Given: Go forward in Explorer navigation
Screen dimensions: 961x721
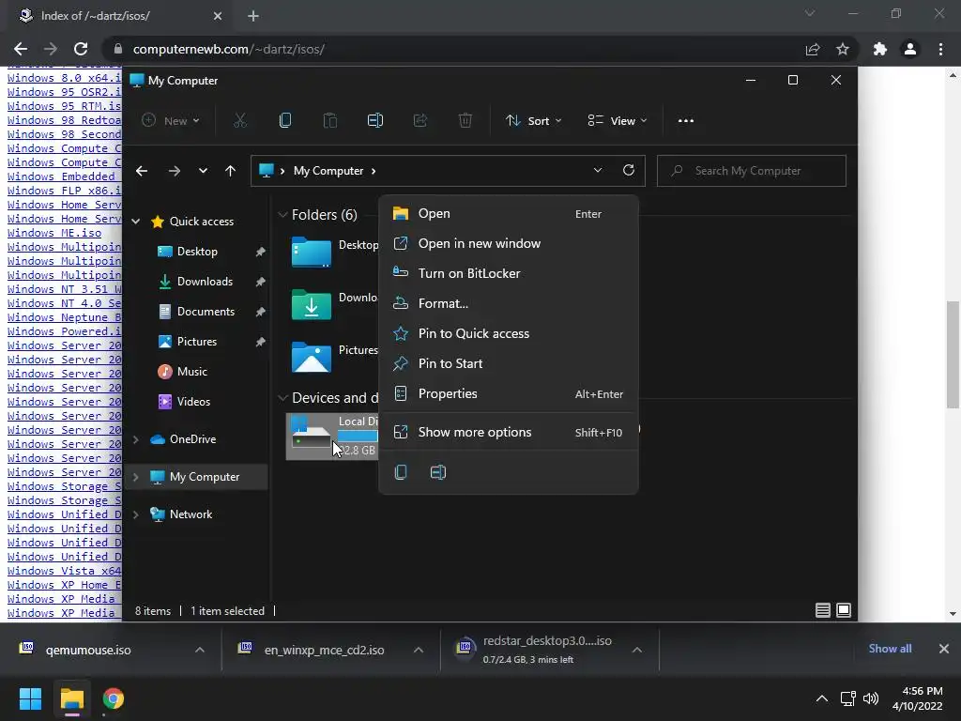Looking at the screenshot, I should click(174, 171).
